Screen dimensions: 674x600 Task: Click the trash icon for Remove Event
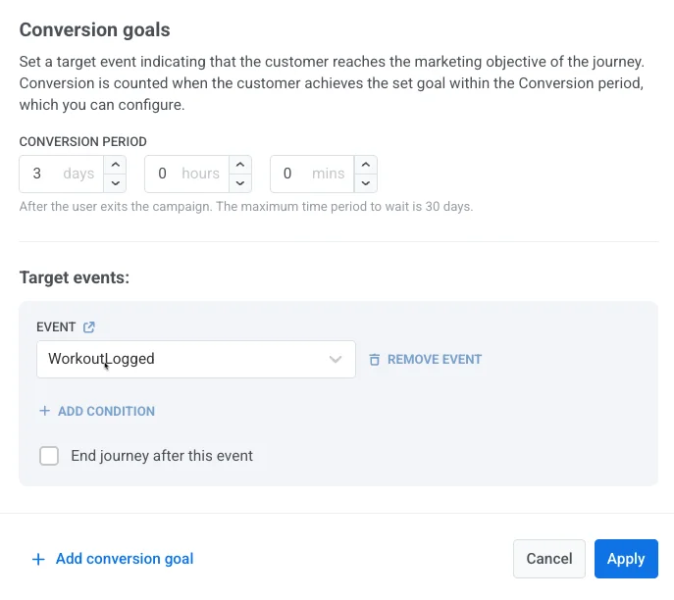pos(374,360)
